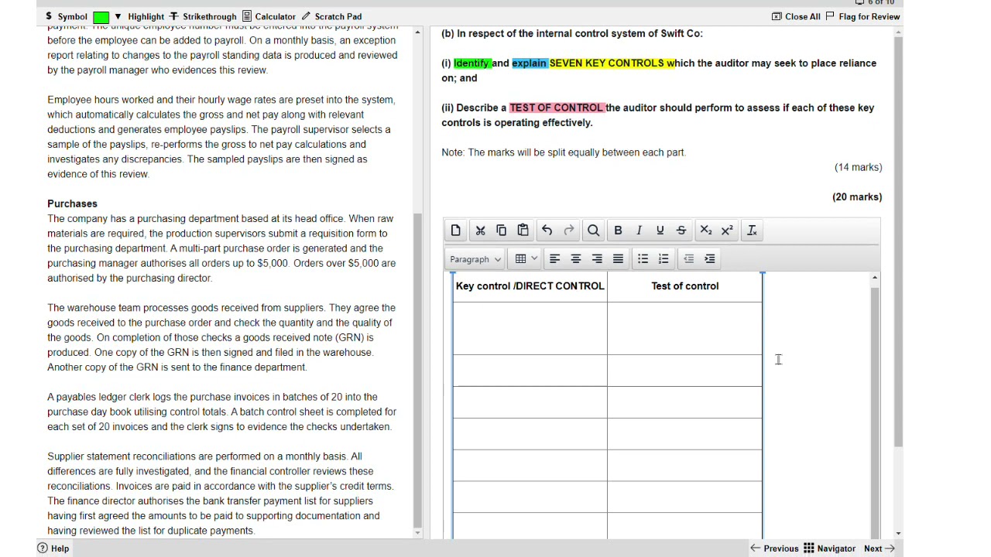This screenshot has width=991, height=557.
Task: Undo the last edit
Action: coord(547,231)
